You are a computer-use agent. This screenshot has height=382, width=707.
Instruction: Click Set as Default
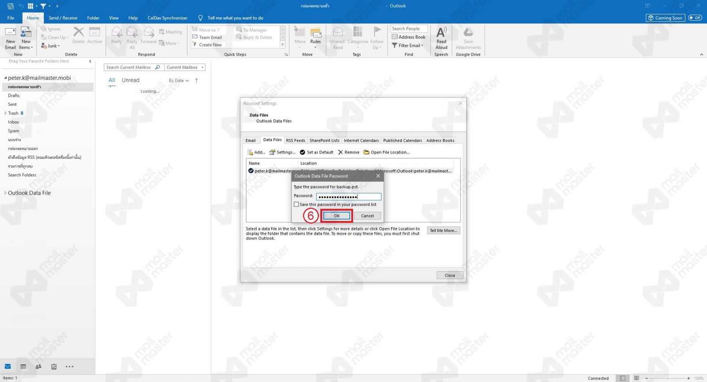point(316,152)
